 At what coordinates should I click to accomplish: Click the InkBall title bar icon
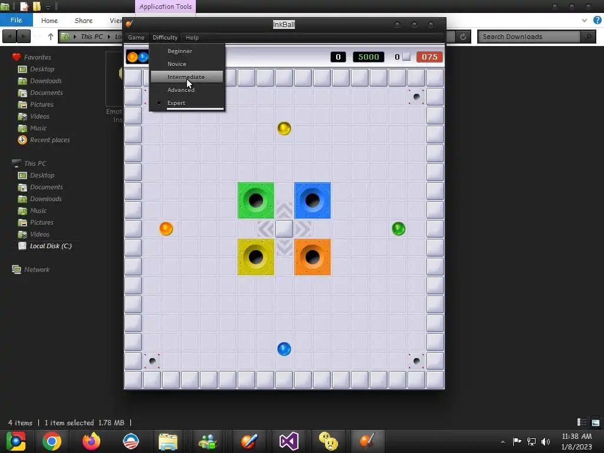pos(129,24)
